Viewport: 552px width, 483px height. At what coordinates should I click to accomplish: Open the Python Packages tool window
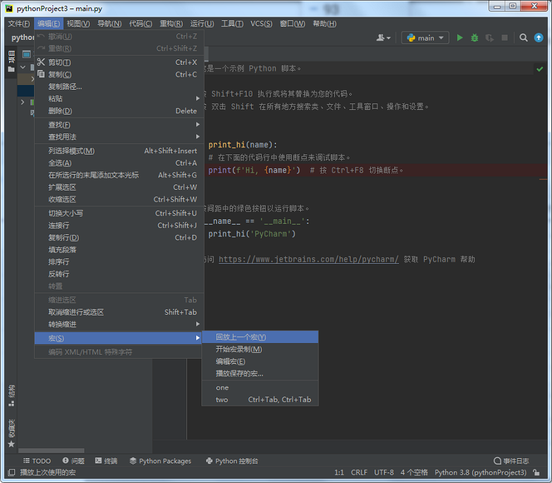tap(160, 461)
